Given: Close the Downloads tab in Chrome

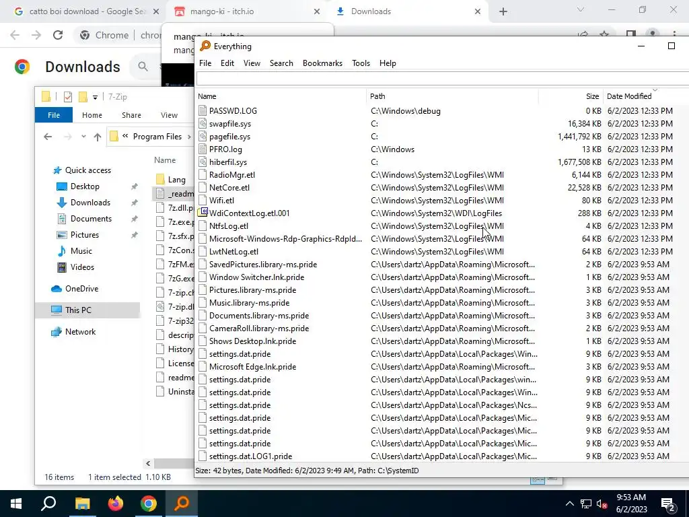Looking at the screenshot, I should coord(478,12).
